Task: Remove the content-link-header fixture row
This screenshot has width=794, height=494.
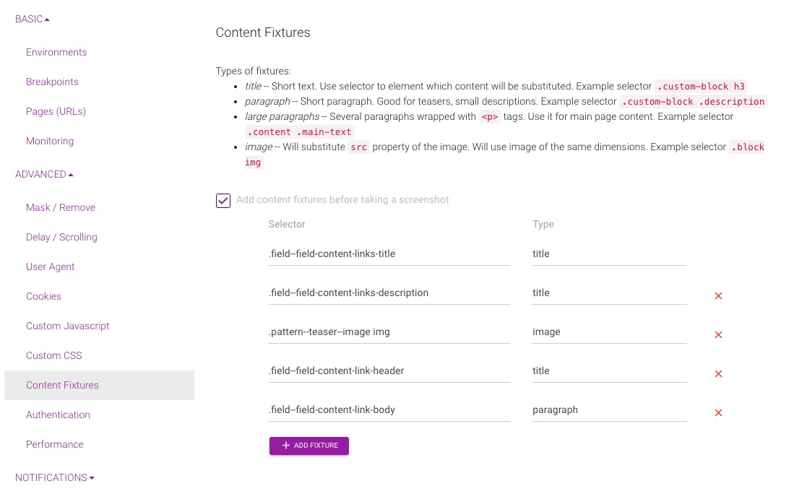Action: click(718, 373)
